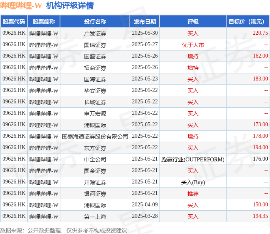Click the 数据来源 footer note
Image resolution: width=270 pixels, height=234 pixels.
tap(64, 230)
